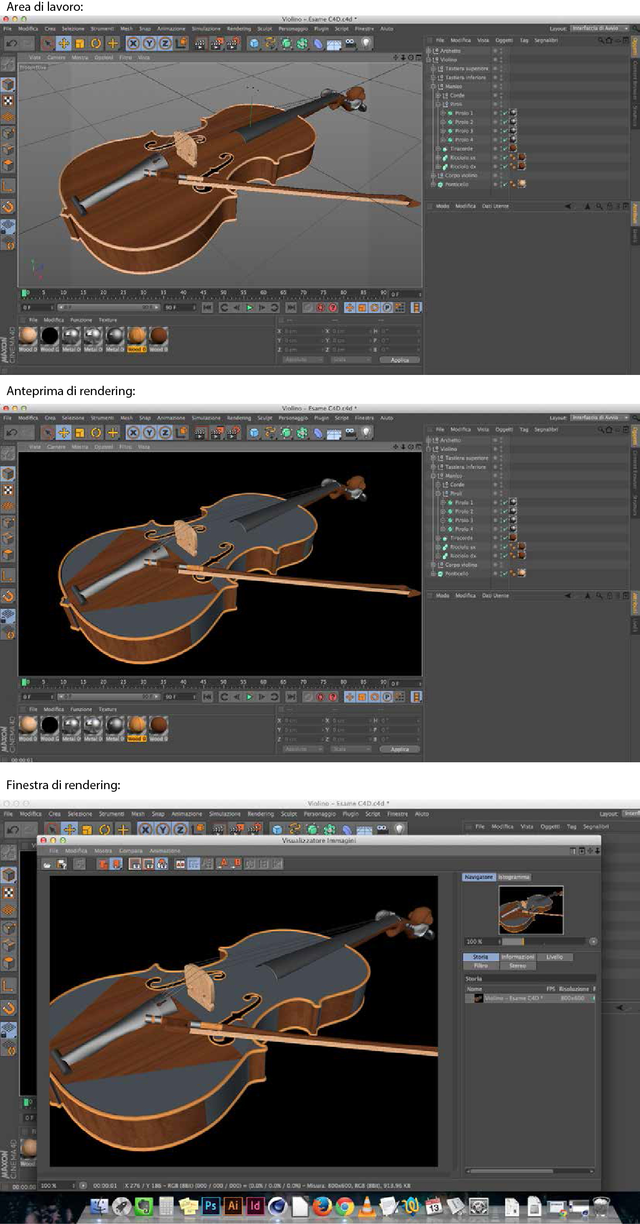Switch to Istogramma tab in Visualizzatore Immagini
The width and height of the screenshot is (640, 1224).
coord(514,877)
